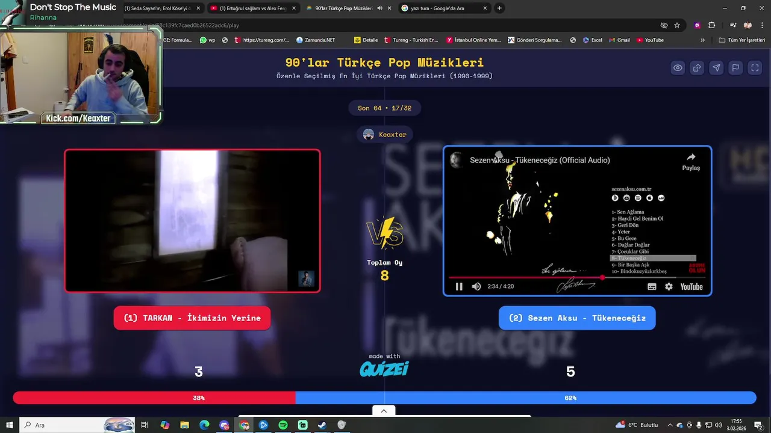The image size is (771, 433).
Task: Open the Sezen Aksu video title link
Action: tap(540, 160)
